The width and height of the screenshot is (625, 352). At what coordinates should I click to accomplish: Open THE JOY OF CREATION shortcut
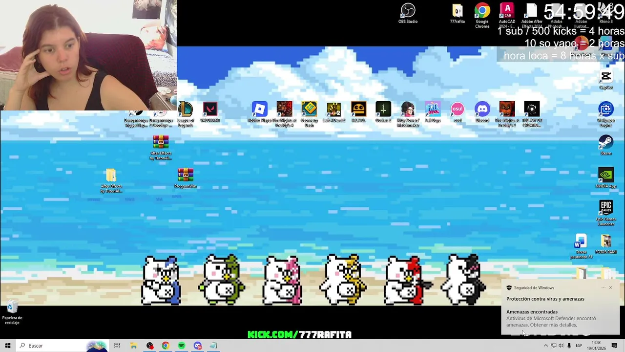tap(532, 114)
